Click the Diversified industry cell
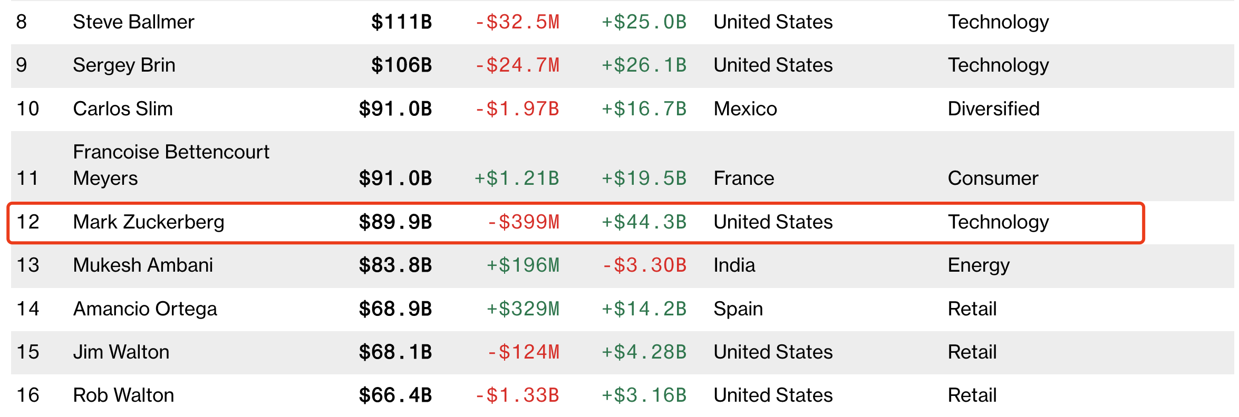 coord(993,109)
